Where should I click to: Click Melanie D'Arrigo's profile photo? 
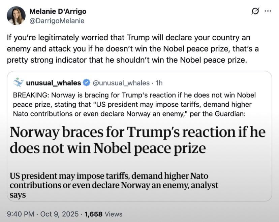coord(16,15)
